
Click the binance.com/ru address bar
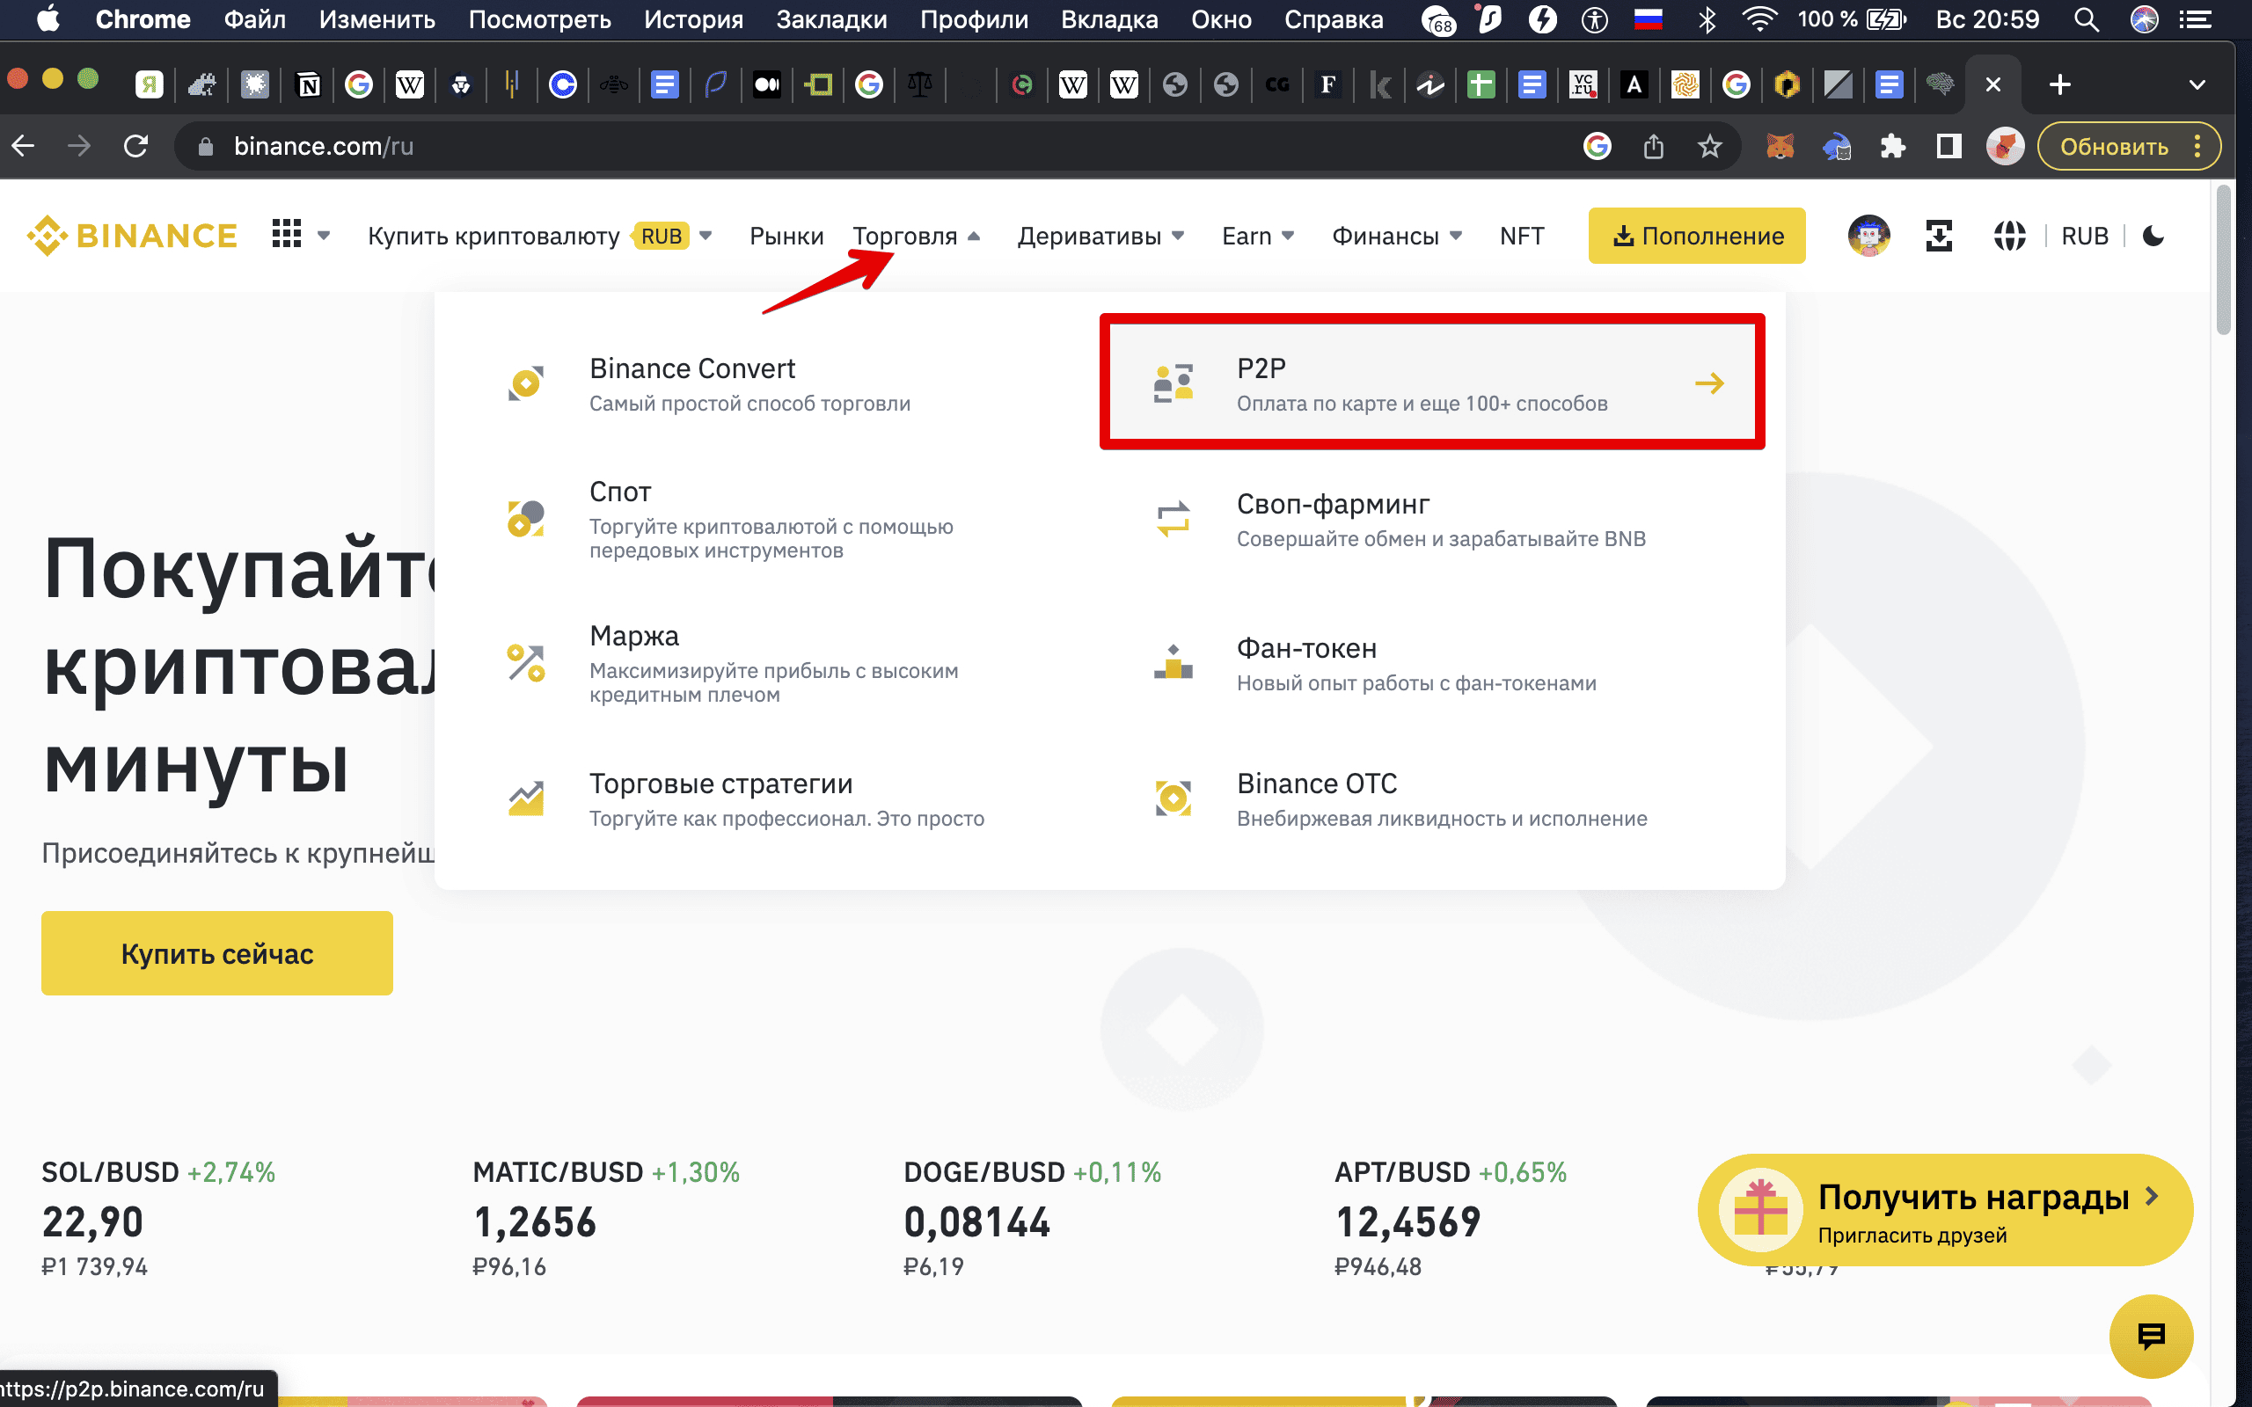pos(323,146)
